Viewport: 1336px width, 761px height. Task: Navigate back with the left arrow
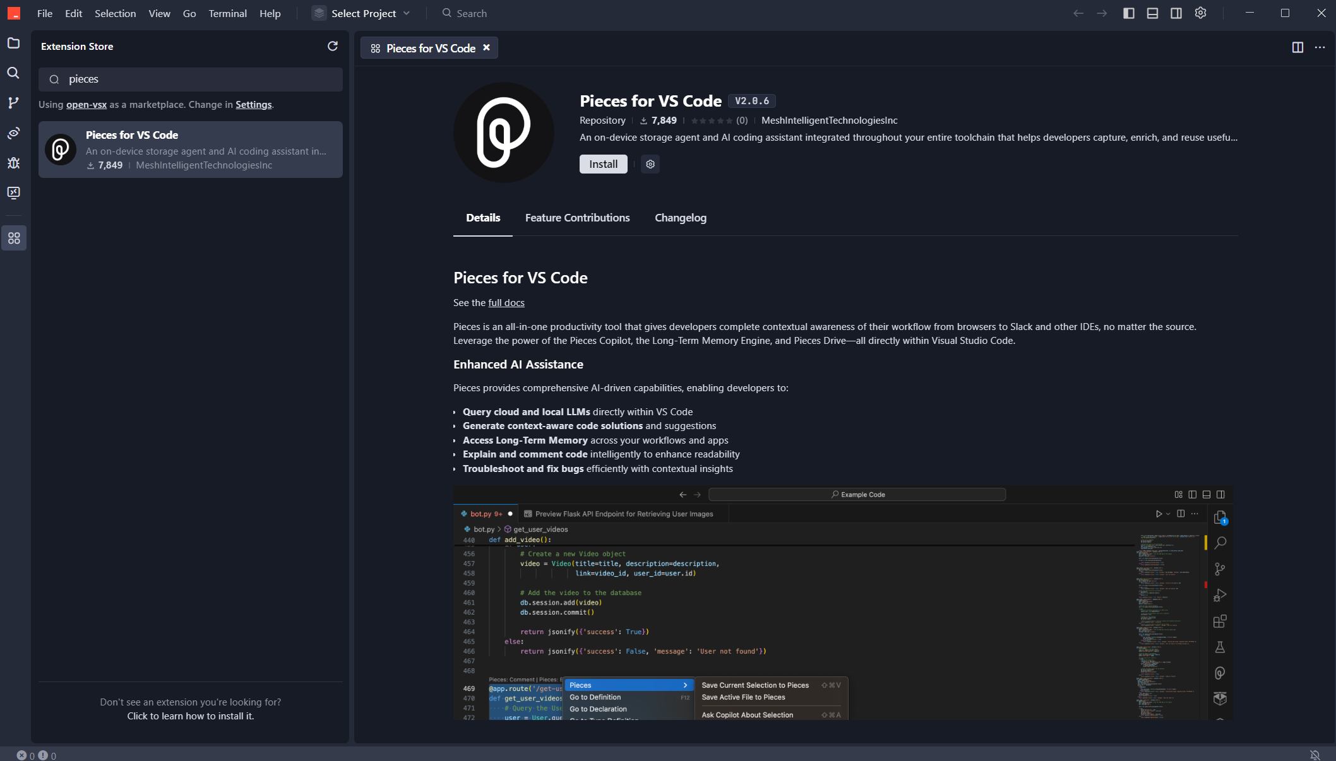tap(1078, 13)
